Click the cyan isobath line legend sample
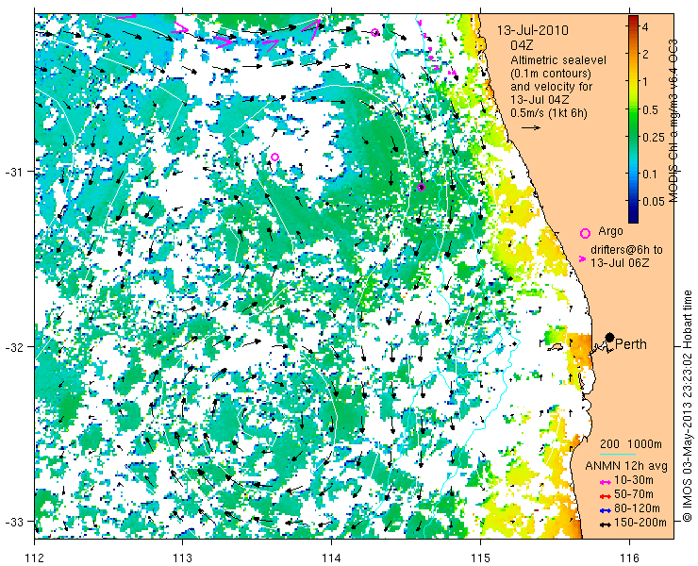 click(x=618, y=454)
